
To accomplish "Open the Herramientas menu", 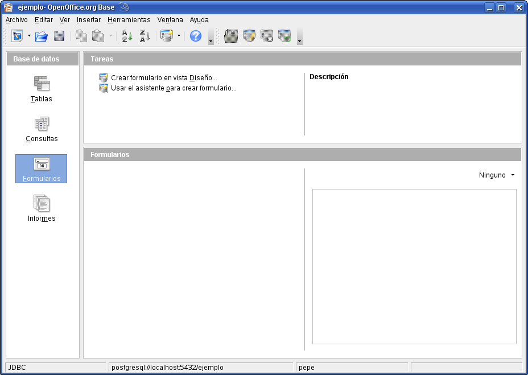I will click(129, 20).
